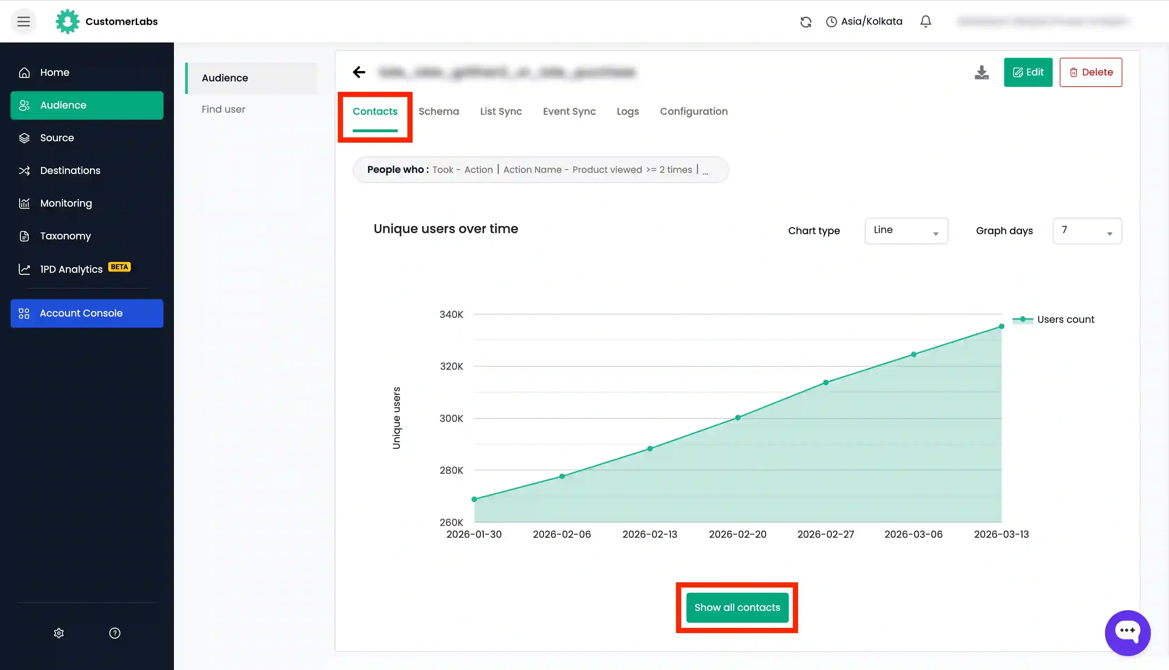Open the Chart type dropdown
Image resolution: width=1169 pixels, height=670 pixels.
[906, 231]
